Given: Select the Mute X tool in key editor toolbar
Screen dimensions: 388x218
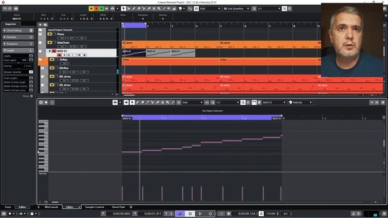Looking at the screenshot, I should click(162, 102).
